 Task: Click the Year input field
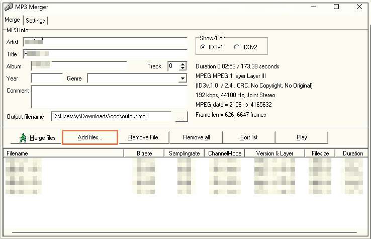(47, 78)
